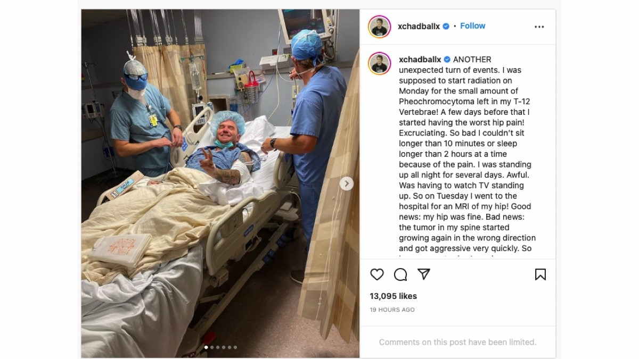
Task: Click the header profile avatar of xchadballx
Action: pyautogui.click(x=380, y=27)
